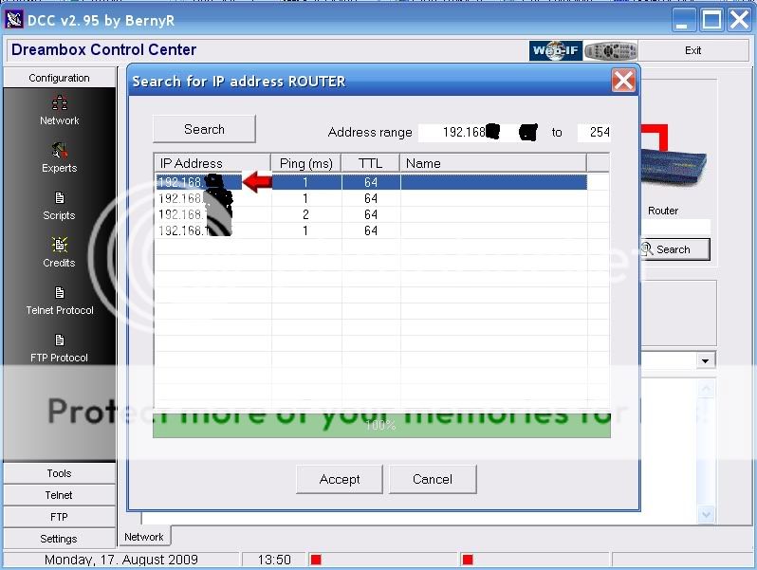Sort by the Ping (ms) column header

coord(305,163)
